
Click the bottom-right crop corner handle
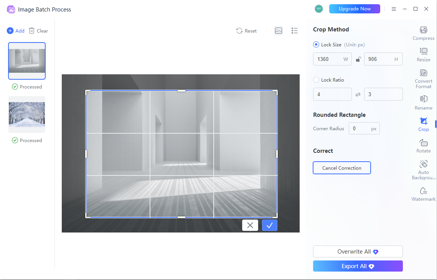[x=277, y=217]
